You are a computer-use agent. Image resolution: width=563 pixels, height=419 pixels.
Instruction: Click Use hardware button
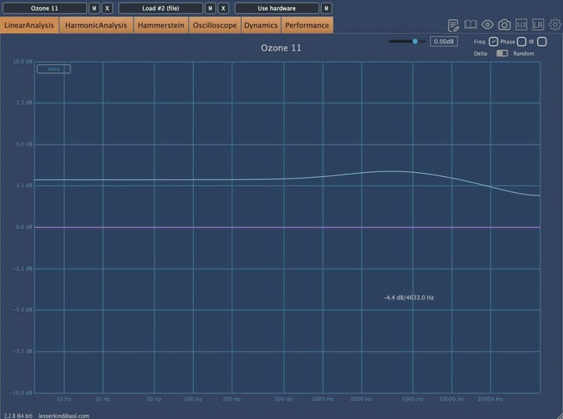[x=277, y=8]
